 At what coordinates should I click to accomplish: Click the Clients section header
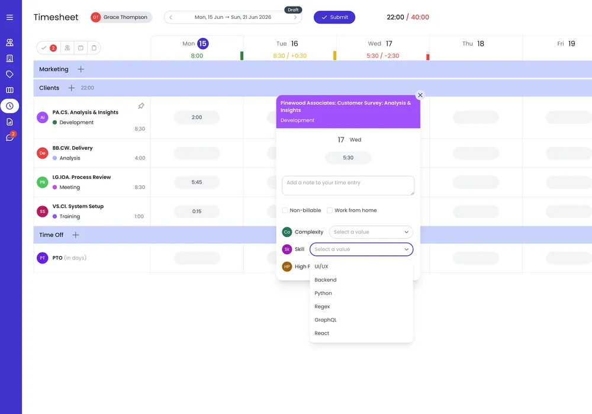click(x=313, y=88)
